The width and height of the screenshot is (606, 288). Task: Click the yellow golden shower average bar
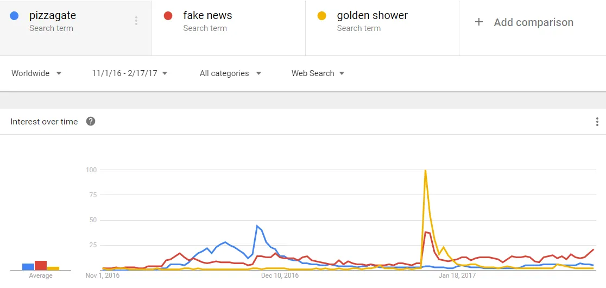[53, 268]
